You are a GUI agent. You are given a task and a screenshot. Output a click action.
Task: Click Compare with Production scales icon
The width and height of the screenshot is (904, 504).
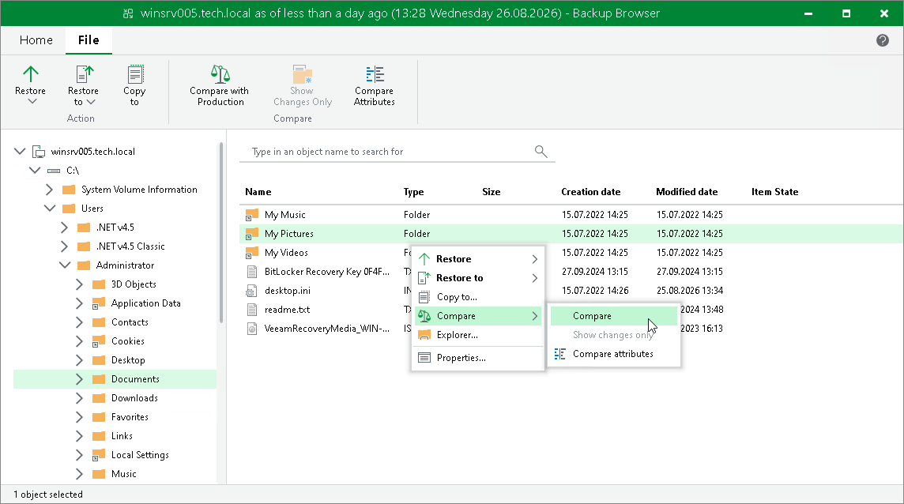[x=220, y=73]
